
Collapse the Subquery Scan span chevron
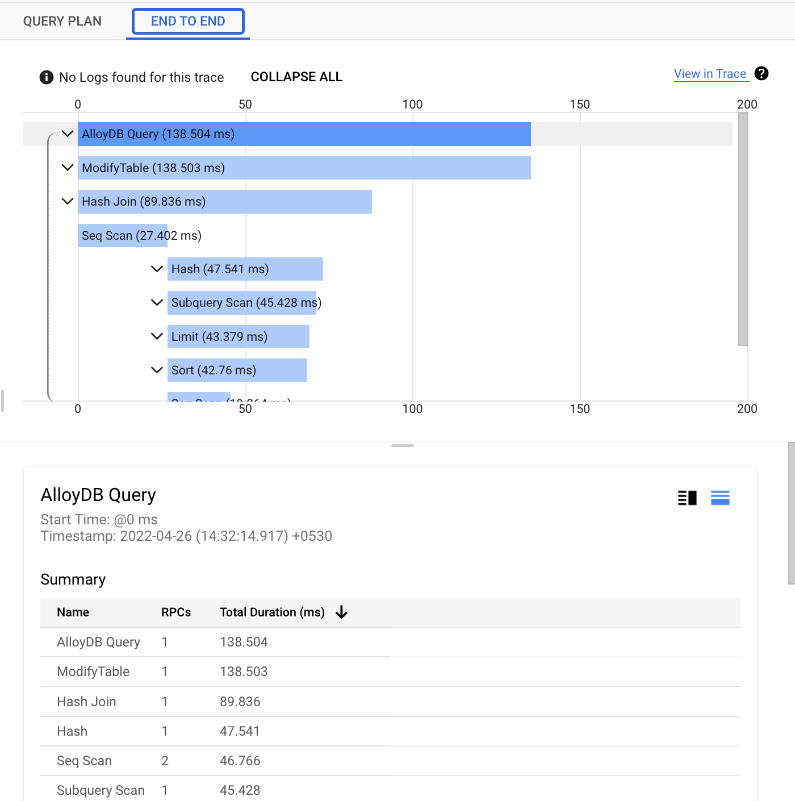point(157,302)
